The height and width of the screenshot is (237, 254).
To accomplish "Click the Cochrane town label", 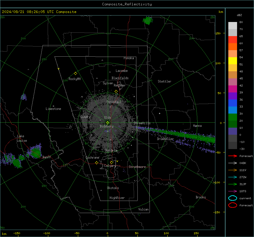I will point(92,158).
